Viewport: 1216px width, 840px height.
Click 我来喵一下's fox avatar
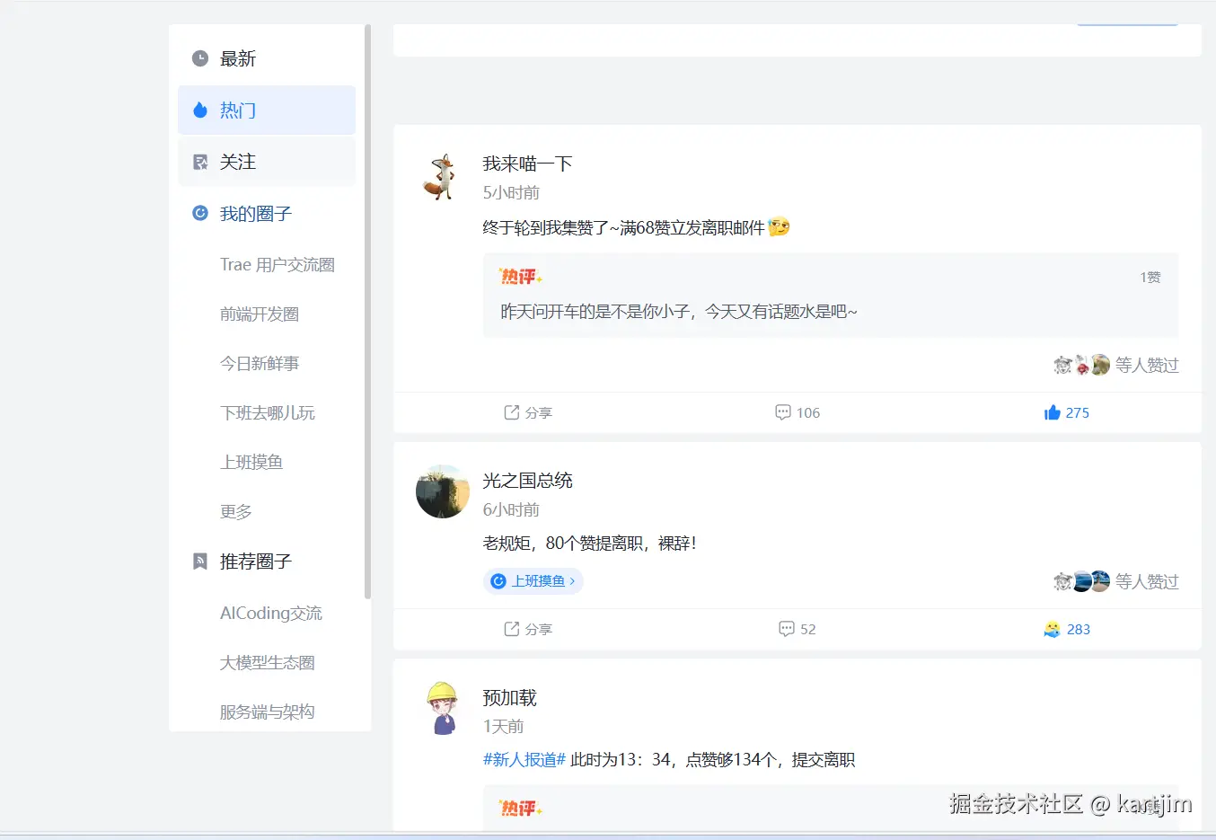pyautogui.click(x=442, y=174)
